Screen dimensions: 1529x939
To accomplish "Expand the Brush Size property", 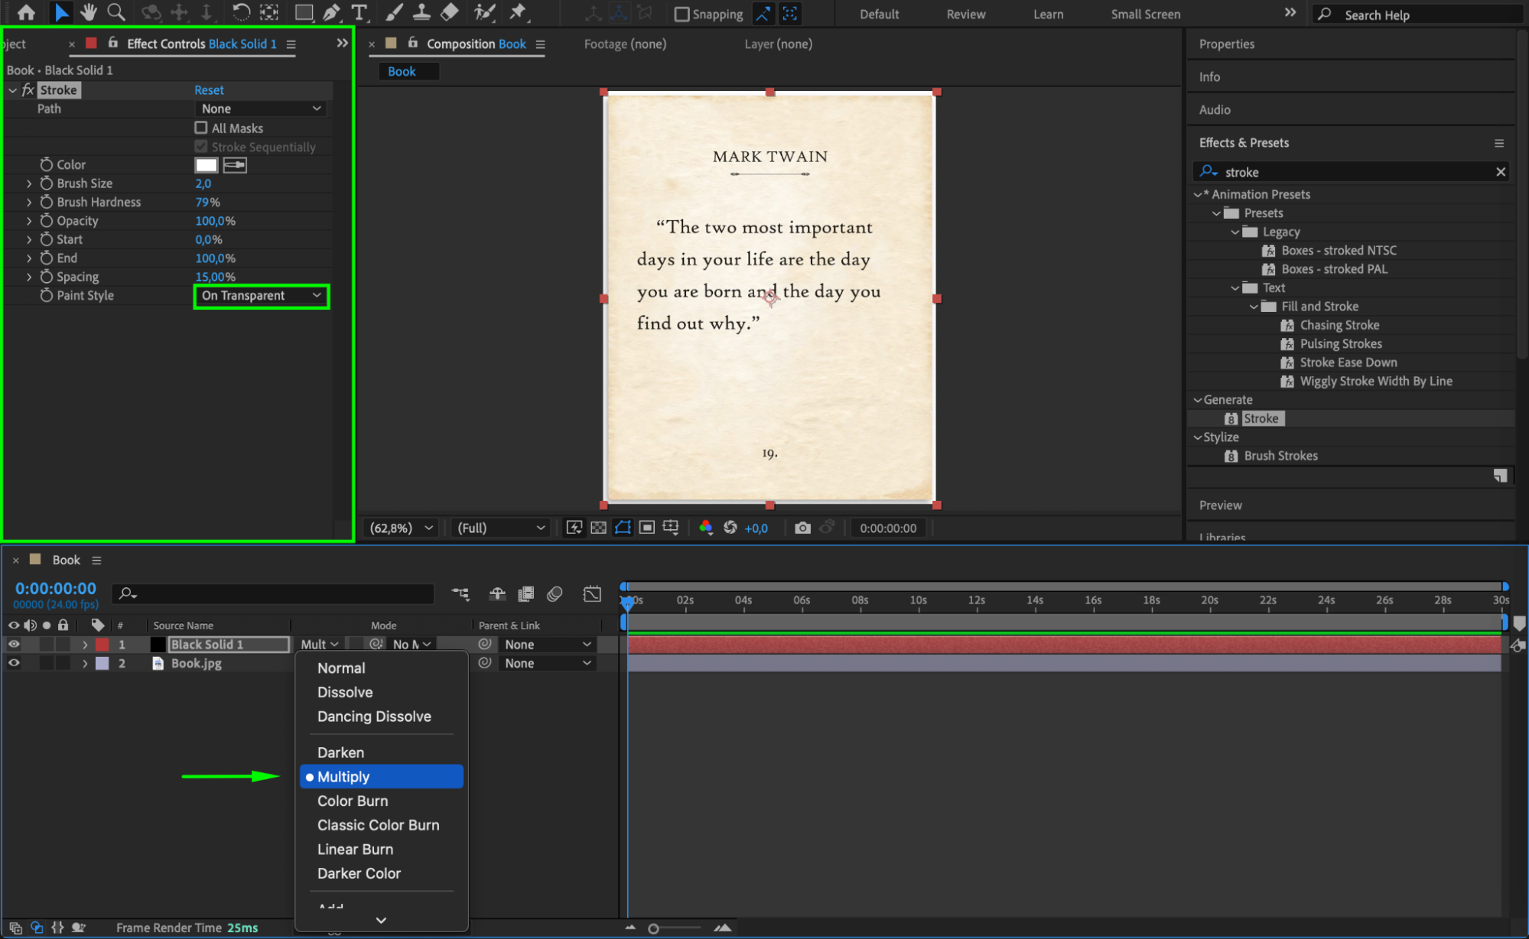I will coord(29,184).
